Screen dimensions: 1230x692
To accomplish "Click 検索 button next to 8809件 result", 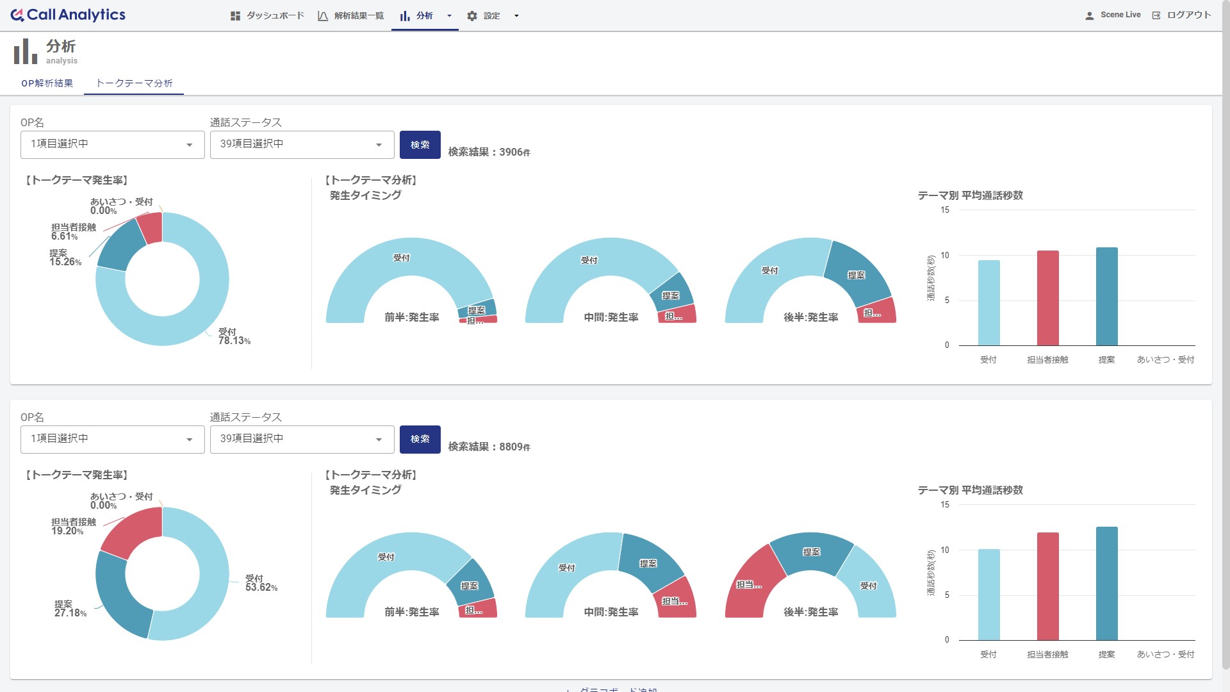I will click(x=420, y=440).
